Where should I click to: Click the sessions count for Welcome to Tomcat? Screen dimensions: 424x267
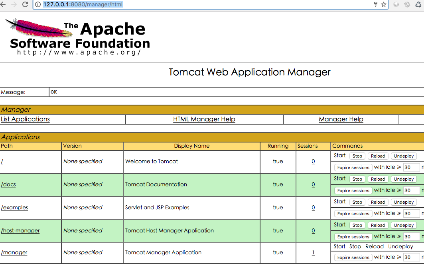click(313, 162)
